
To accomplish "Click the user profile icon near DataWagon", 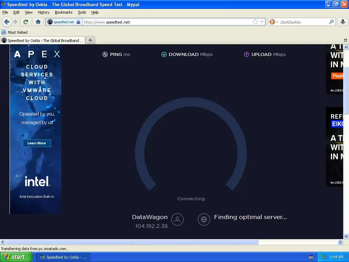I will (177, 219).
